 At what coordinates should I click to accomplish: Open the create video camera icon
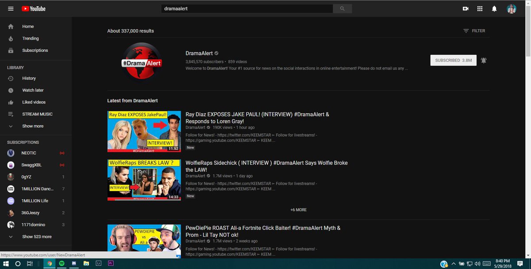[466, 8]
